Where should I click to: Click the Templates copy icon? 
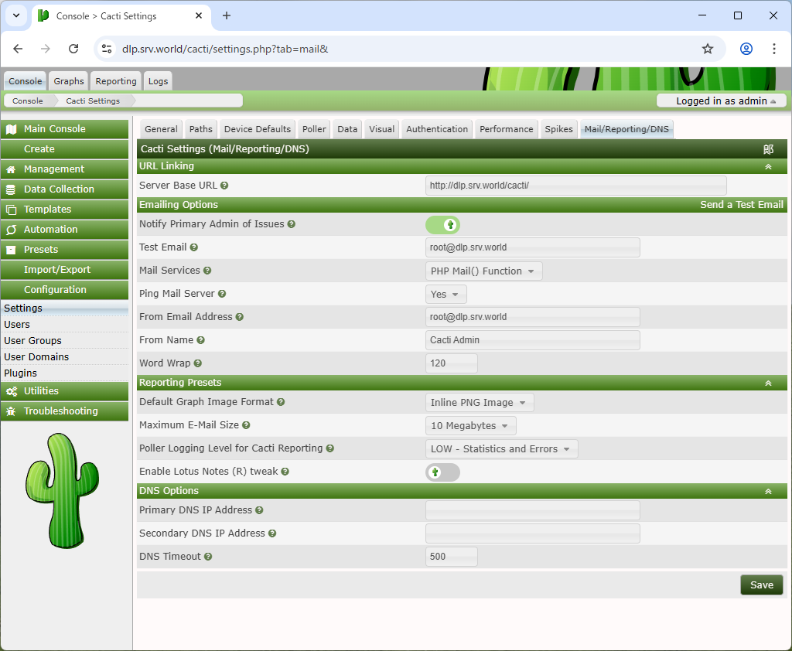(11, 210)
